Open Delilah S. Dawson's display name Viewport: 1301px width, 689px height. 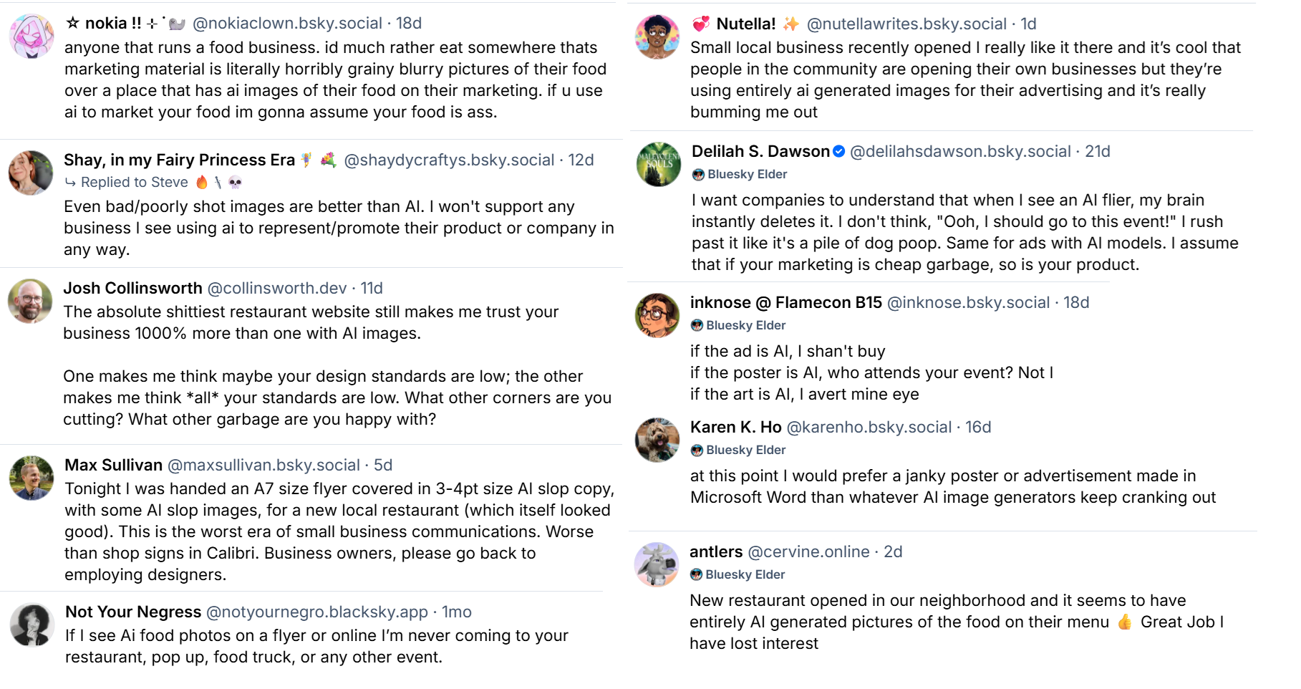pyautogui.click(x=760, y=151)
